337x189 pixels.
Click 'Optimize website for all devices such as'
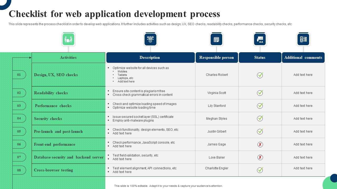tap(141, 68)
